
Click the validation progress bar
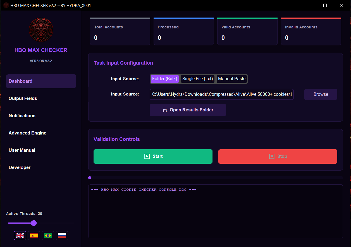pos(216,178)
